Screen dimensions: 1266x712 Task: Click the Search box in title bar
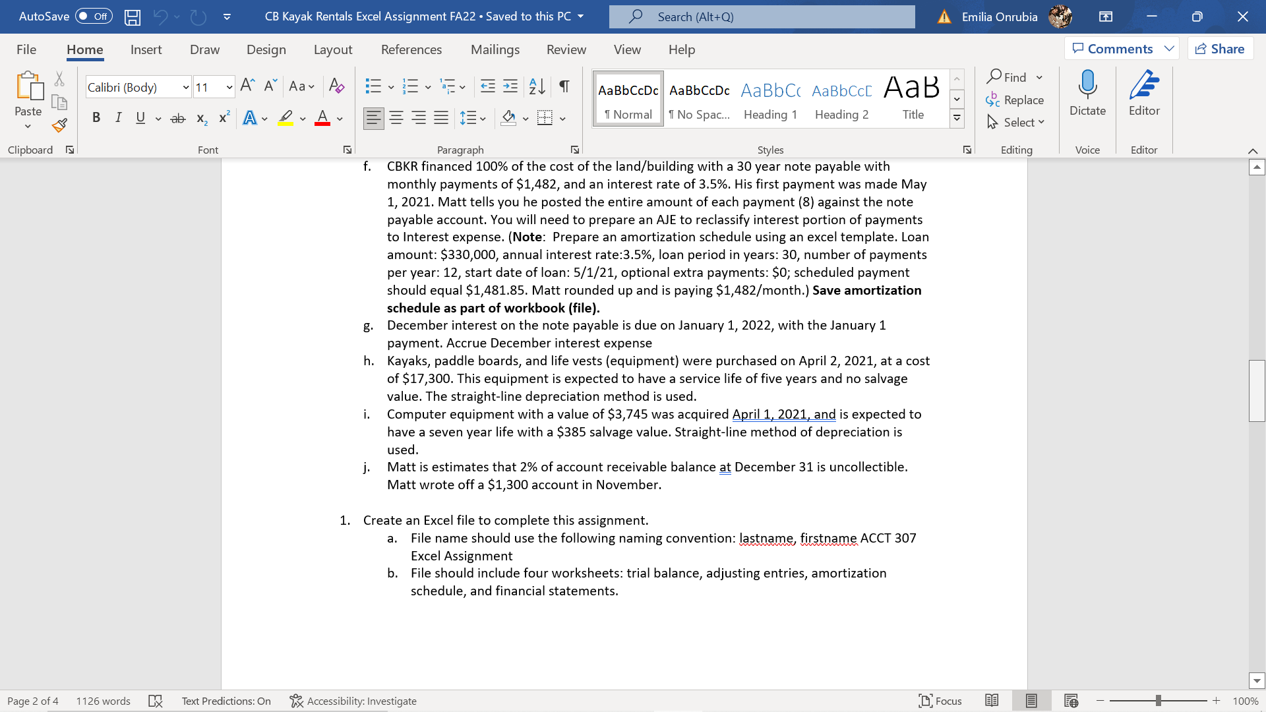762,16
